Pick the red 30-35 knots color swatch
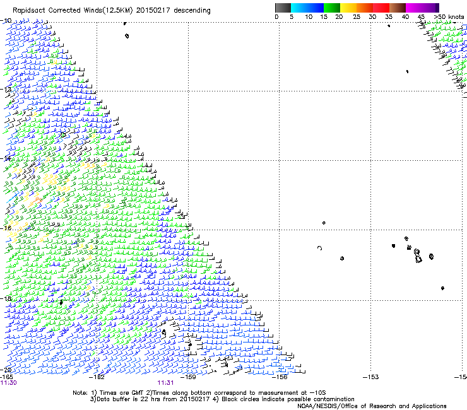 tap(381, 8)
